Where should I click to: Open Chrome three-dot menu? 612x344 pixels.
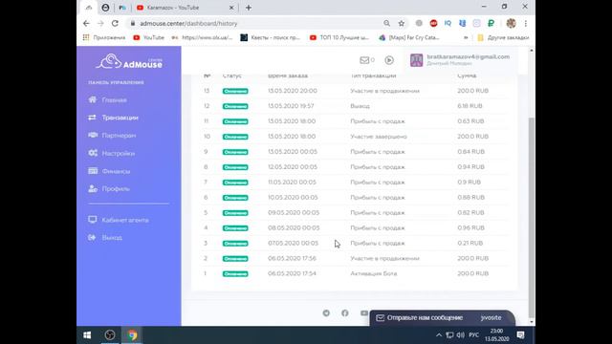(x=526, y=23)
